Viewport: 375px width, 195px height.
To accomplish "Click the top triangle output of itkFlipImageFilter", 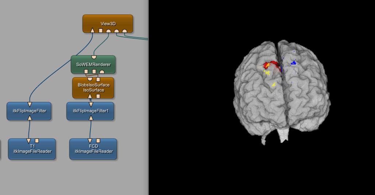I will pyautogui.click(x=29, y=105).
